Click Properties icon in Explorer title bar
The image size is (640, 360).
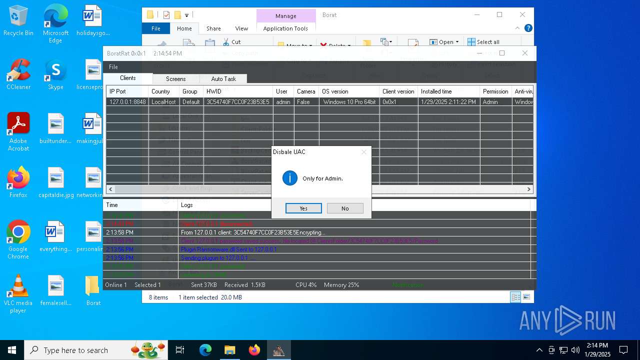(166, 15)
